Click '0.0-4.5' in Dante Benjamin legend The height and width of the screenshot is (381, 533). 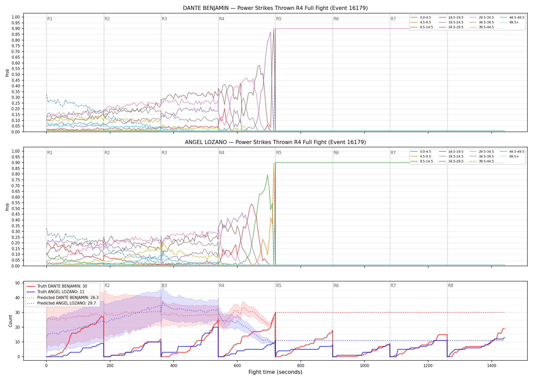coord(425,18)
